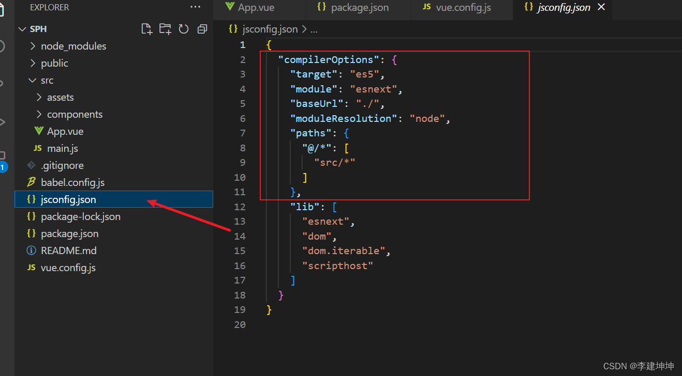Click the jsconfig.json breadcrumb
The height and width of the screenshot is (376, 682).
pyautogui.click(x=269, y=29)
